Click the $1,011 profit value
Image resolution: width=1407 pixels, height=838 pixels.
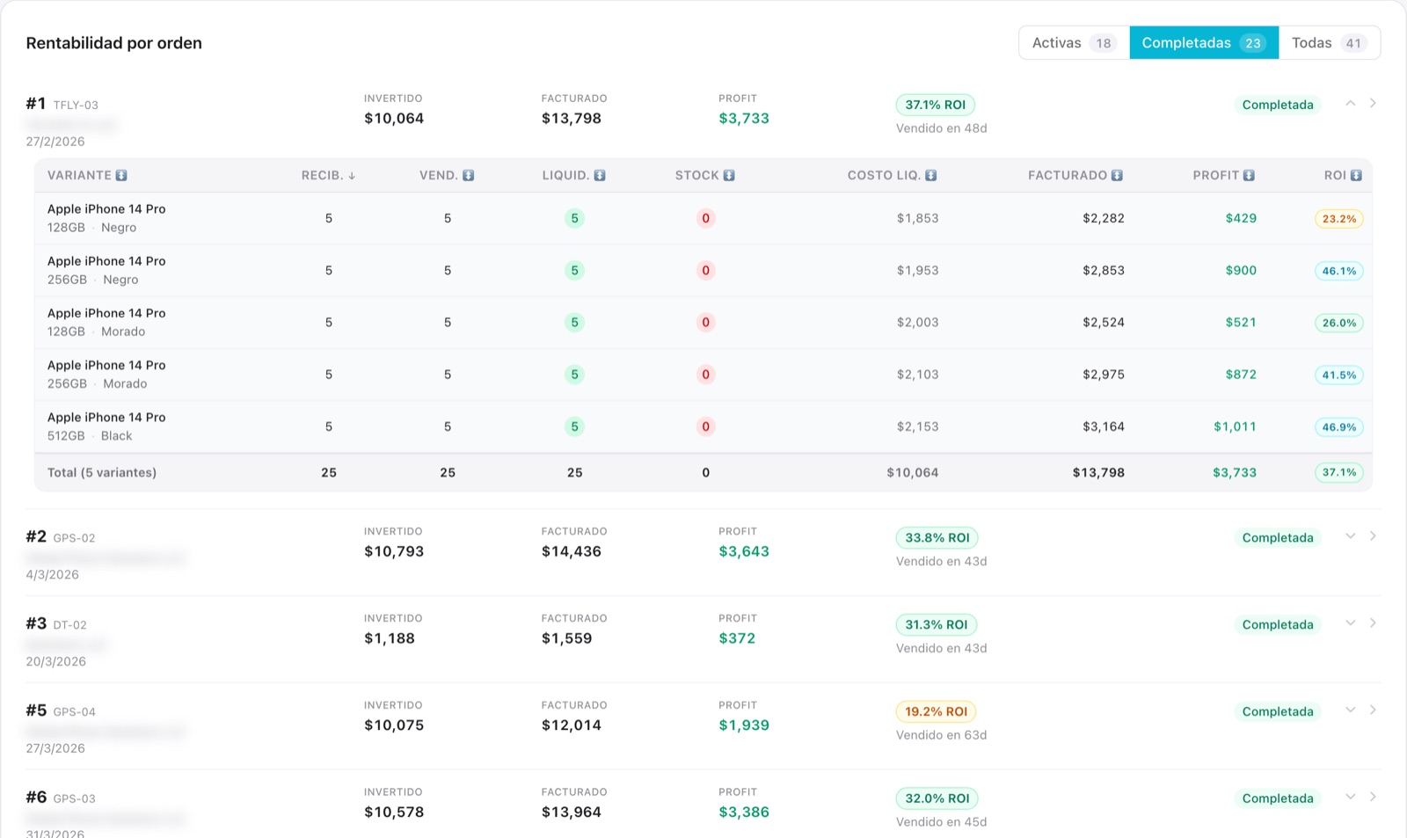1235,426
